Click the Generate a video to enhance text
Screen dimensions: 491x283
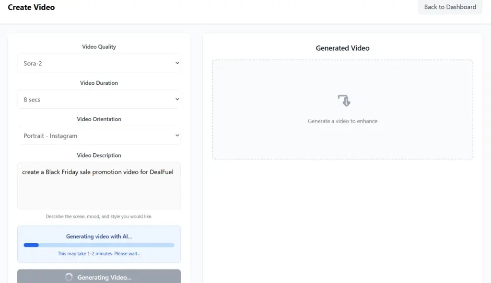click(342, 121)
